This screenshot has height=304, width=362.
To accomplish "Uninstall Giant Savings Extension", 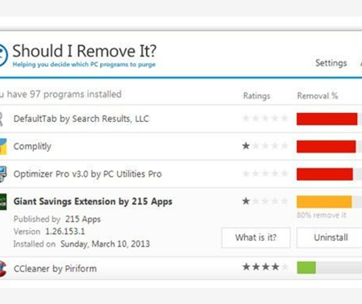I will (331, 237).
